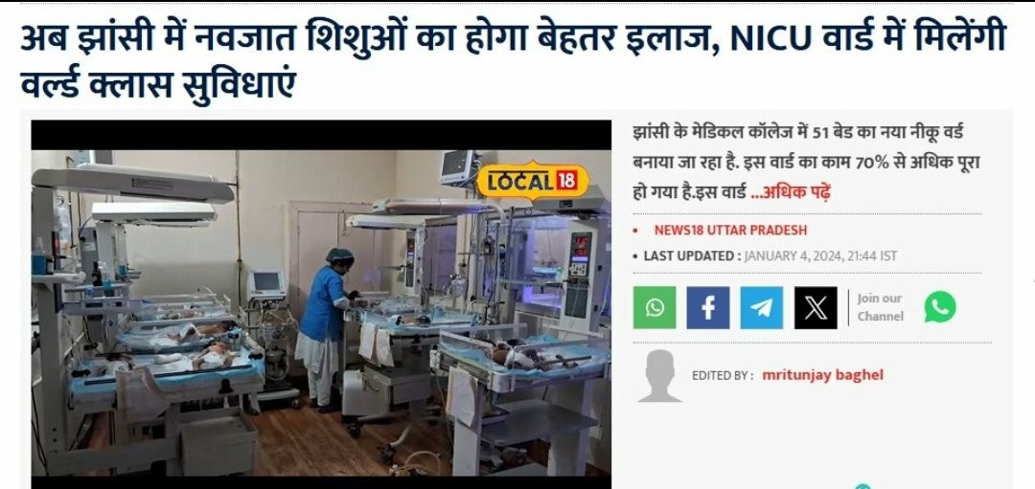This screenshot has width=1035, height=489.
Task: Share article on Facebook
Action: pos(707,308)
